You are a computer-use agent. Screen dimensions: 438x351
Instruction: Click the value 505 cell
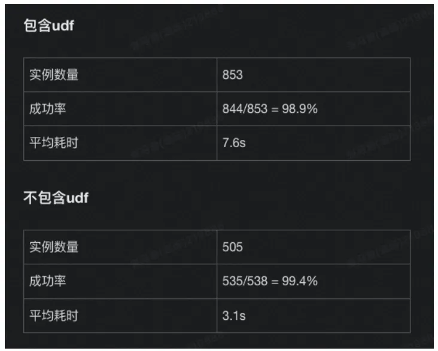(314, 247)
